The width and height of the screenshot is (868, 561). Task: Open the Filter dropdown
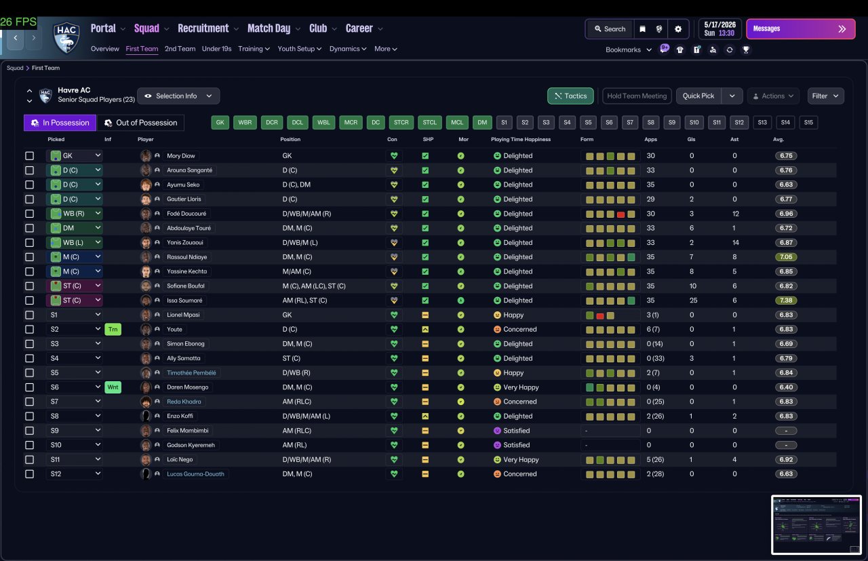[826, 96]
